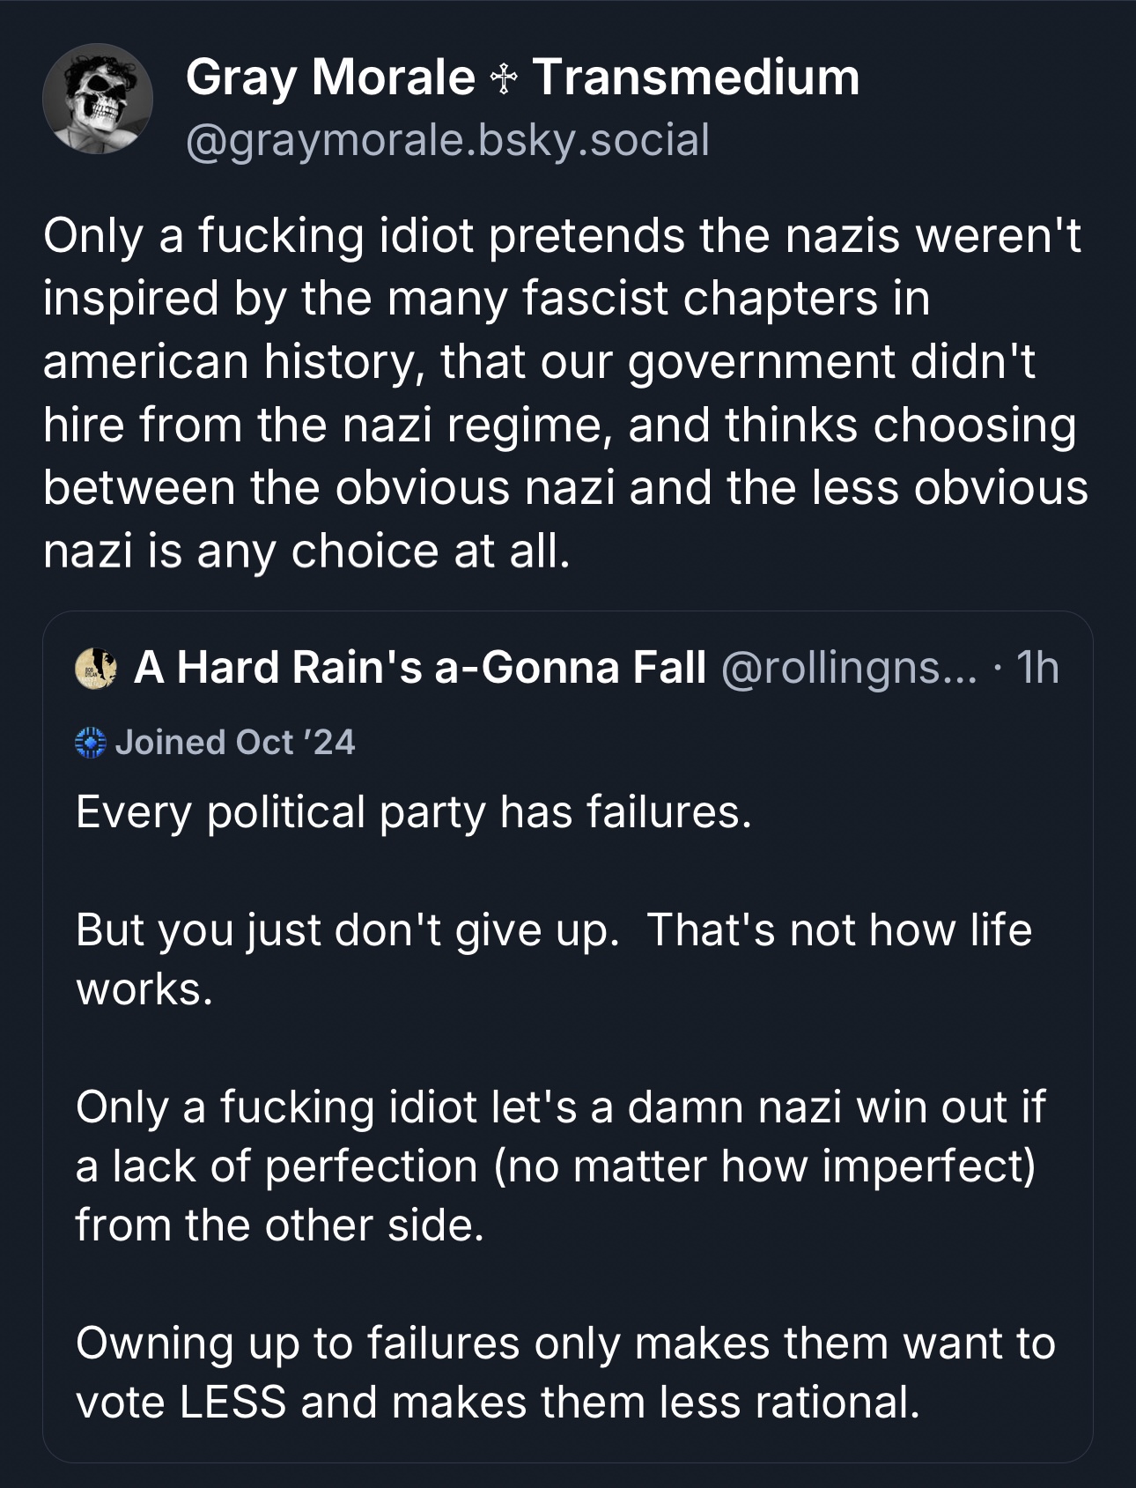The width and height of the screenshot is (1136, 1488).
Task: Click the truncated @rollingns handle
Action: pyautogui.click(x=849, y=668)
